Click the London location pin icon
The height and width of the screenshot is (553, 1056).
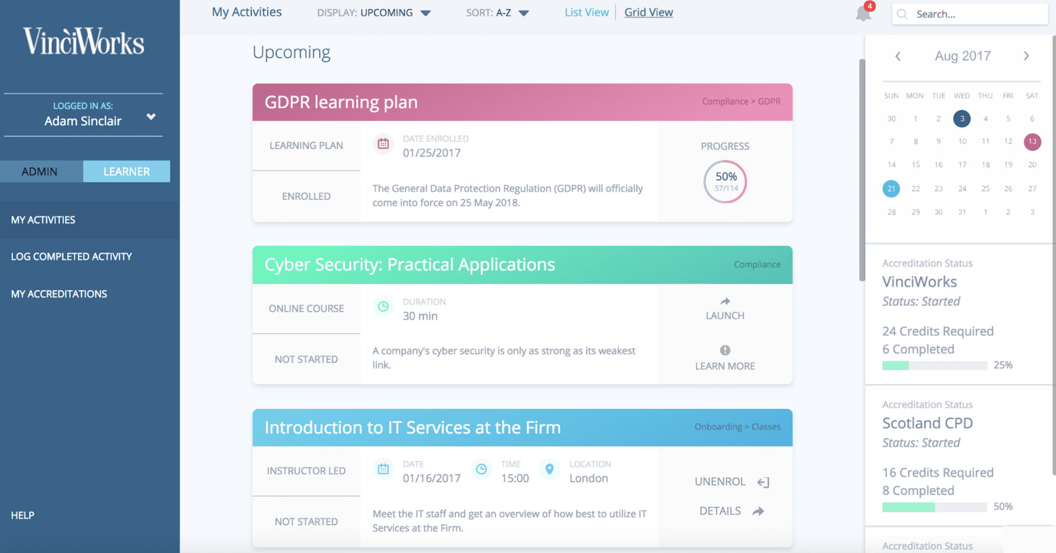549,469
